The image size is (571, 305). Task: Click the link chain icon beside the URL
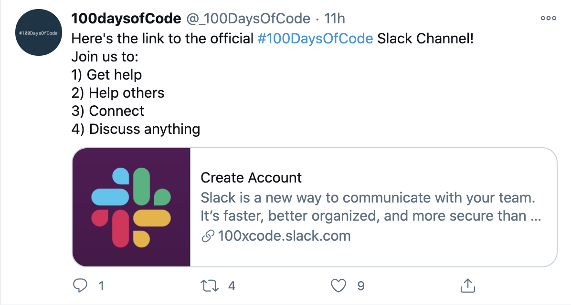pyautogui.click(x=207, y=235)
